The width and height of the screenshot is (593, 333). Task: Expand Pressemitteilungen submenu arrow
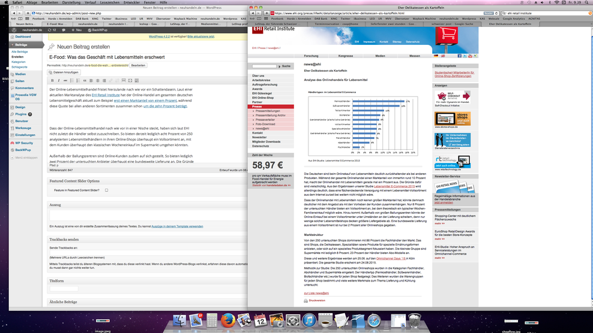coord(253,111)
